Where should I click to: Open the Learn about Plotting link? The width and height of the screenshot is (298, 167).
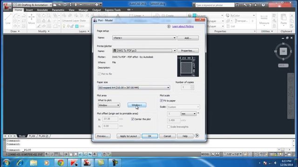[x=183, y=26]
